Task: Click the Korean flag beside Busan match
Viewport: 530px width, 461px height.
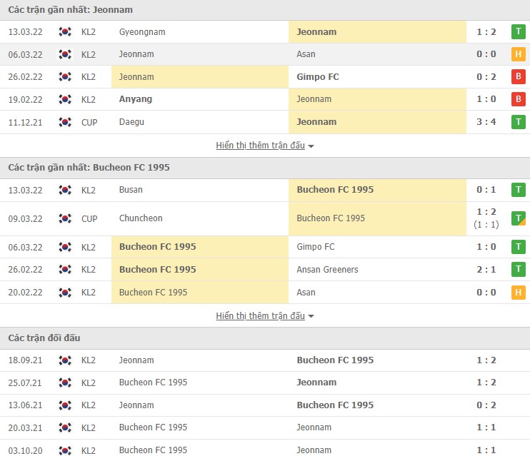Action: 65,190
